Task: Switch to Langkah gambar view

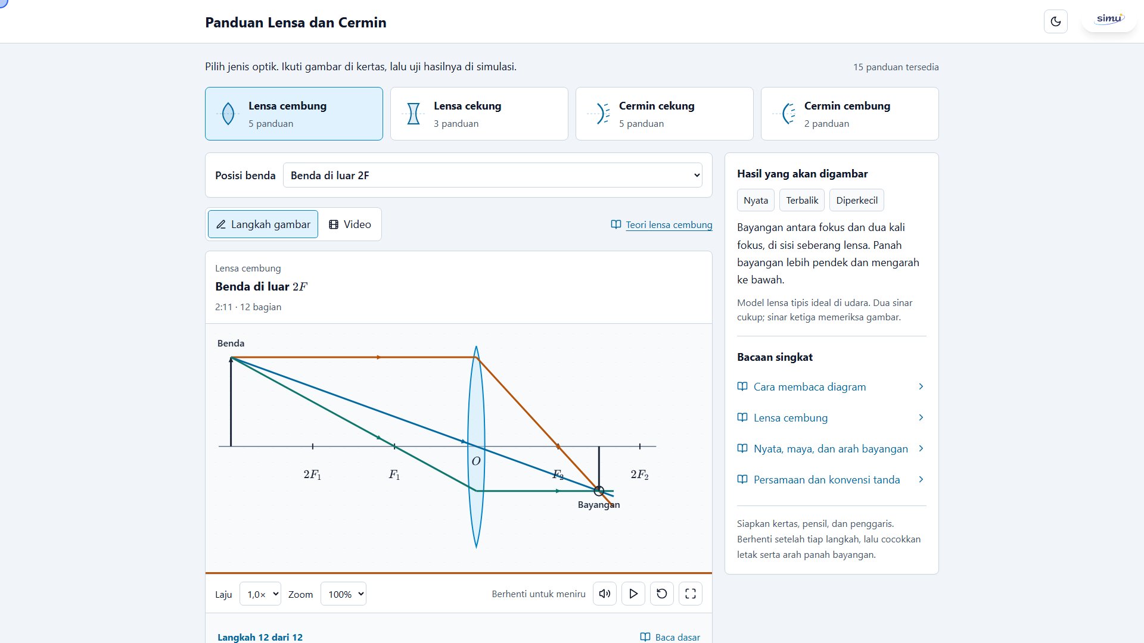Action: pos(263,224)
